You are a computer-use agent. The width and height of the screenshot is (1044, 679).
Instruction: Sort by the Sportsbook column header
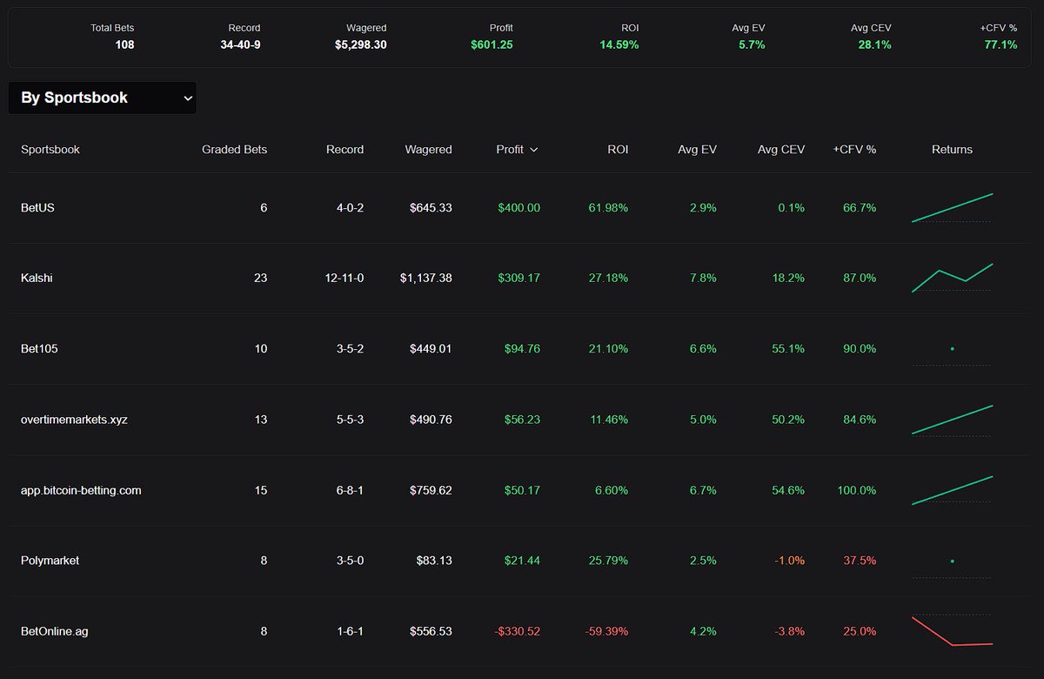pyautogui.click(x=50, y=150)
